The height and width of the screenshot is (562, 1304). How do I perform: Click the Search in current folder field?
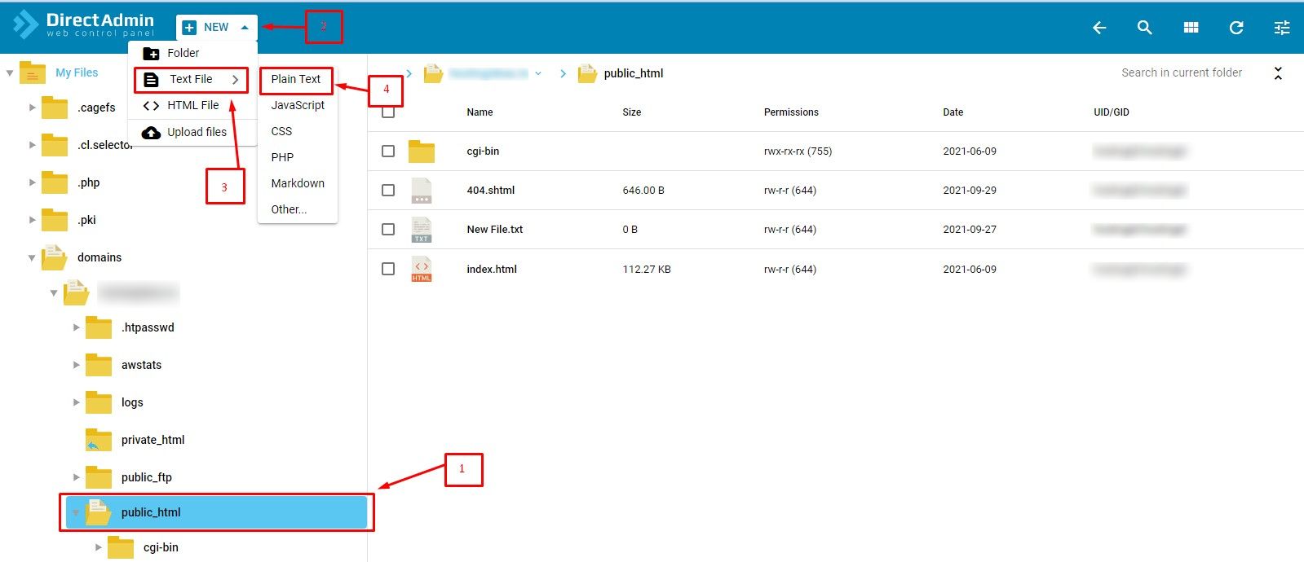coord(1181,72)
